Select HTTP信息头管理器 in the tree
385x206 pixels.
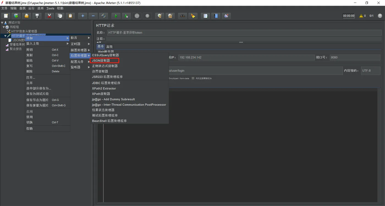click(x=24, y=31)
